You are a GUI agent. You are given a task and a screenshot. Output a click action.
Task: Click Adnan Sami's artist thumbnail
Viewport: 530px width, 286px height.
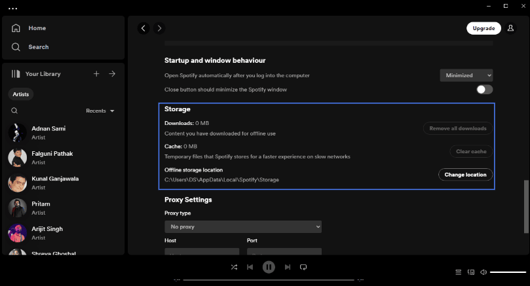click(x=17, y=133)
